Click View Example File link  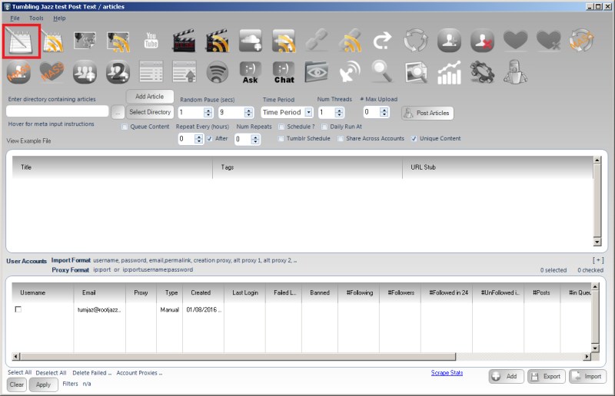coord(28,141)
